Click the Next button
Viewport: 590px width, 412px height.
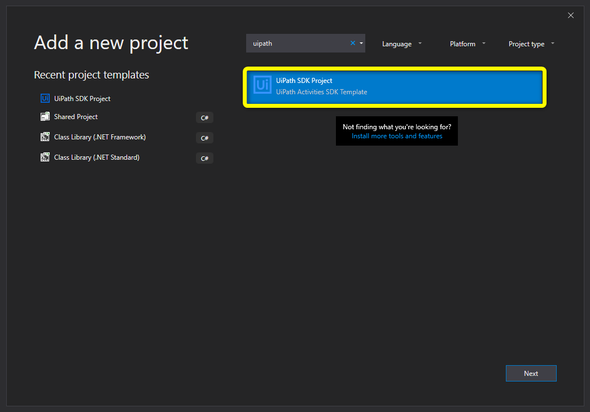pos(530,373)
